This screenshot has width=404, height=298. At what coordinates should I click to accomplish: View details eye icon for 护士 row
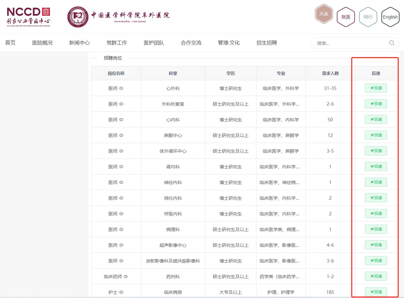pyautogui.click(x=121, y=292)
